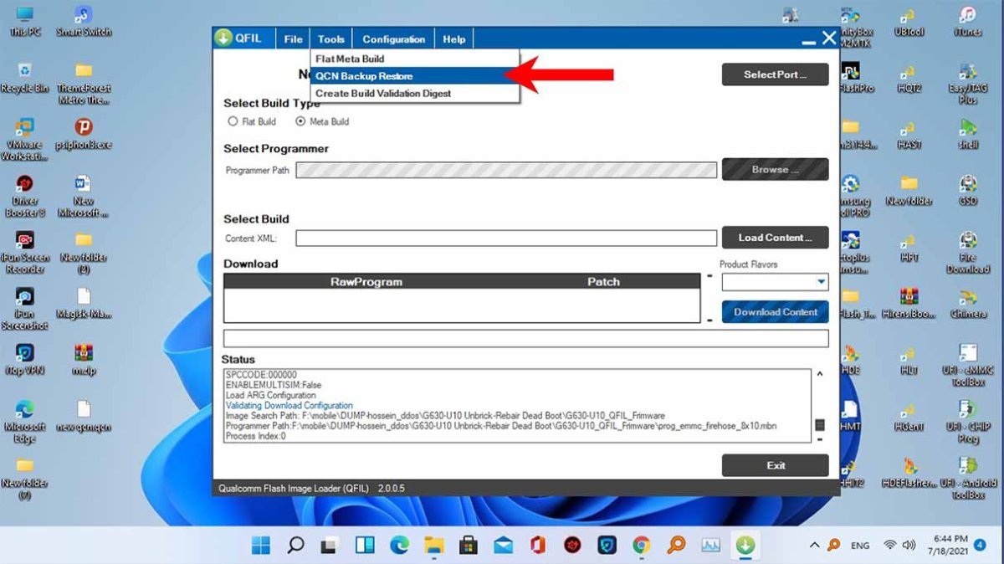This screenshot has height=564, width=1004.
Task: Choose Create Build Validation Digest
Action: pos(415,94)
